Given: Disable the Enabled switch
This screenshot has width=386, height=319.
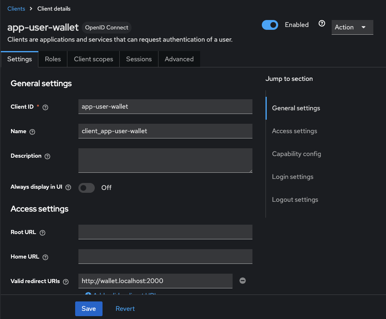Looking at the screenshot, I should pyautogui.click(x=270, y=25).
